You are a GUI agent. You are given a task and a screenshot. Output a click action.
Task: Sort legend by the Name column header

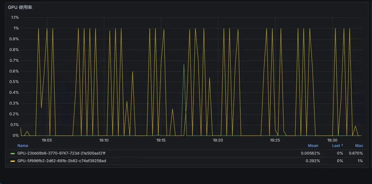[x=23, y=146]
